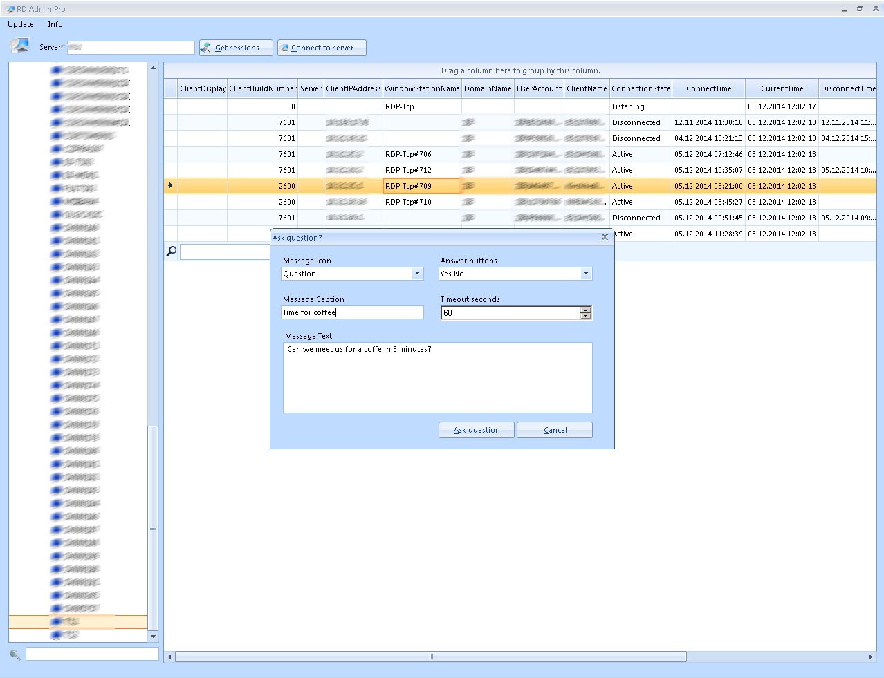Open the Info menu
Screen dimensions: 884x678
(55, 24)
